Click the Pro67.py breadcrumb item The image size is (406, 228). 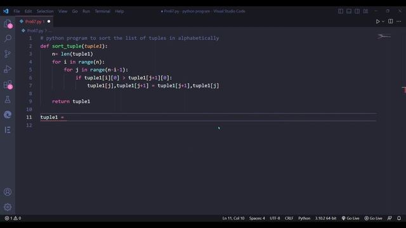coord(35,30)
